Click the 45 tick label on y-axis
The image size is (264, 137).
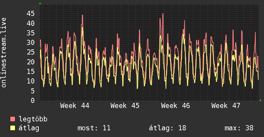pyautogui.click(x=31, y=14)
